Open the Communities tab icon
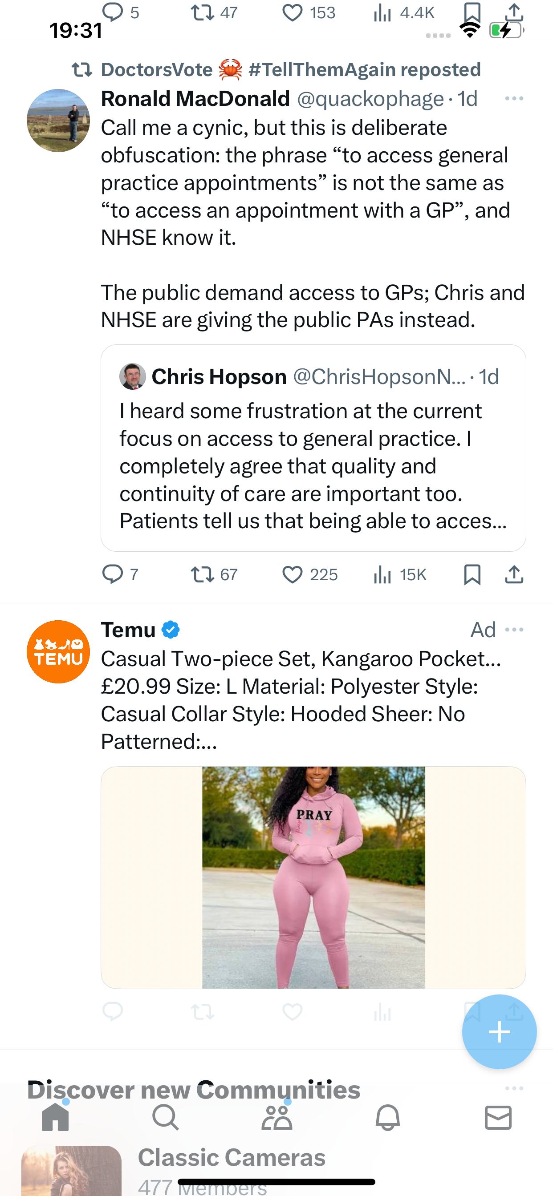 click(276, 1117)
